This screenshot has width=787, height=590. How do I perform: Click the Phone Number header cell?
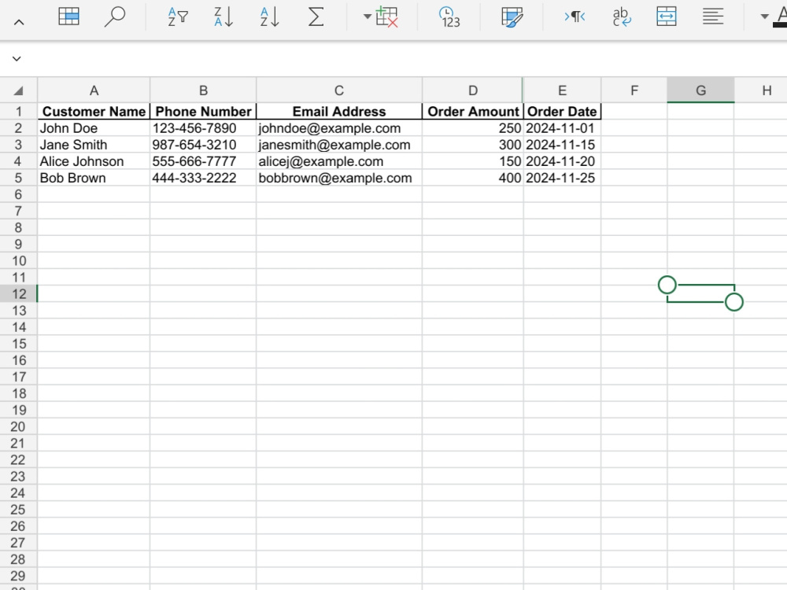coord(203,112)
